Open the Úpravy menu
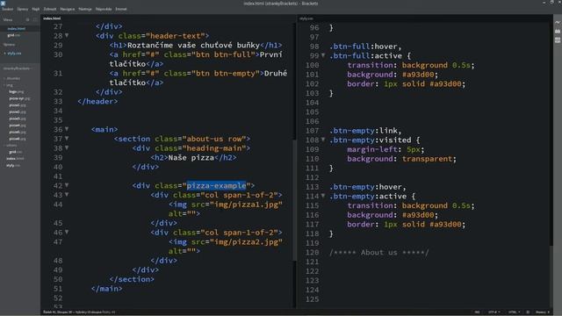The image size is (562, 316). (23, 9)
